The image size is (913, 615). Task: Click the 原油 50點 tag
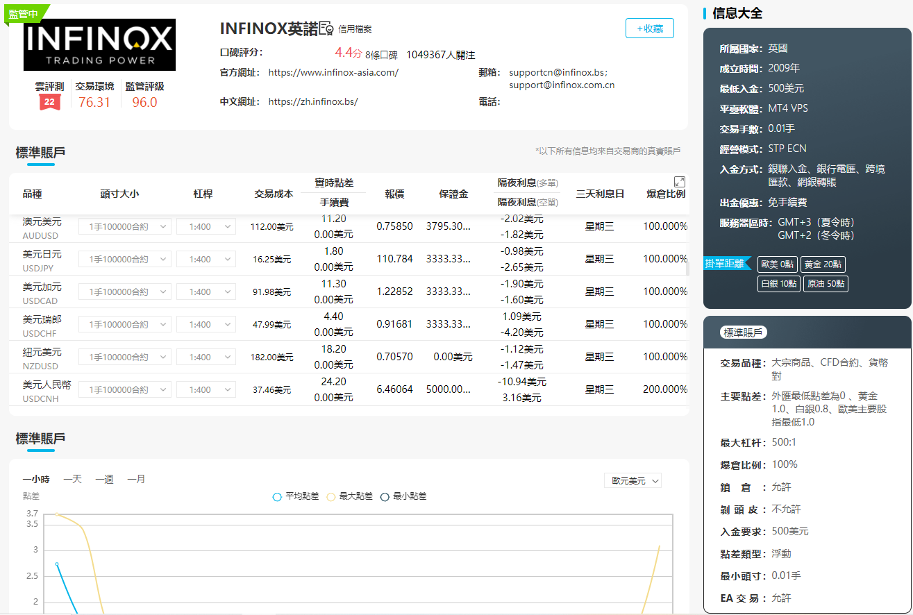(826, 284)
